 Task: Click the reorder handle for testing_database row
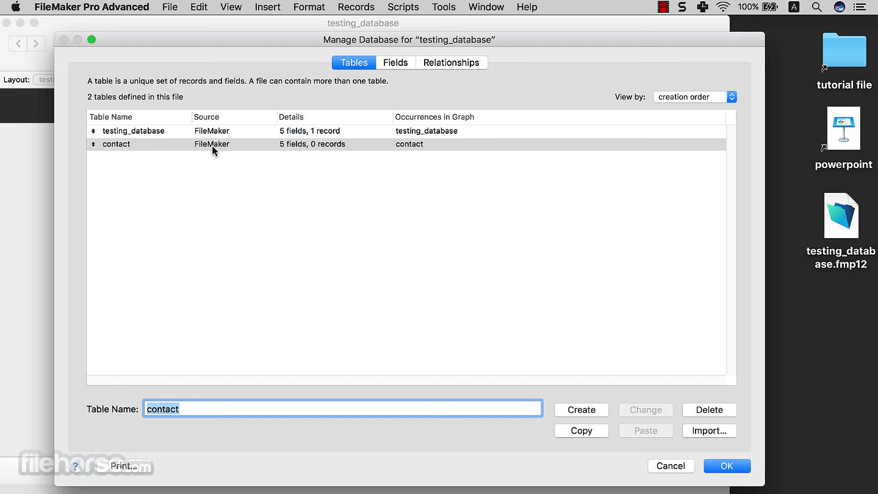point(93,131)
